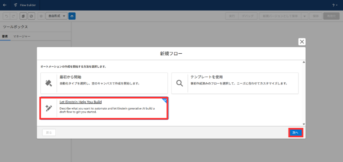Screen dimensions: 343x162
Task: Click the 新規フロー dialog title
Action: tap(171, 53)
